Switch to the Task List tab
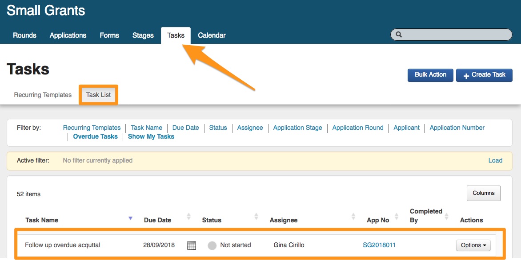 tap(99, 95)
